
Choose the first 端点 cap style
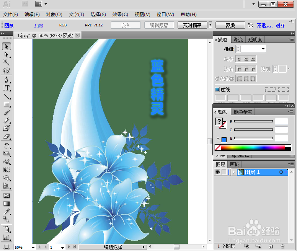[x=239, y=59]
